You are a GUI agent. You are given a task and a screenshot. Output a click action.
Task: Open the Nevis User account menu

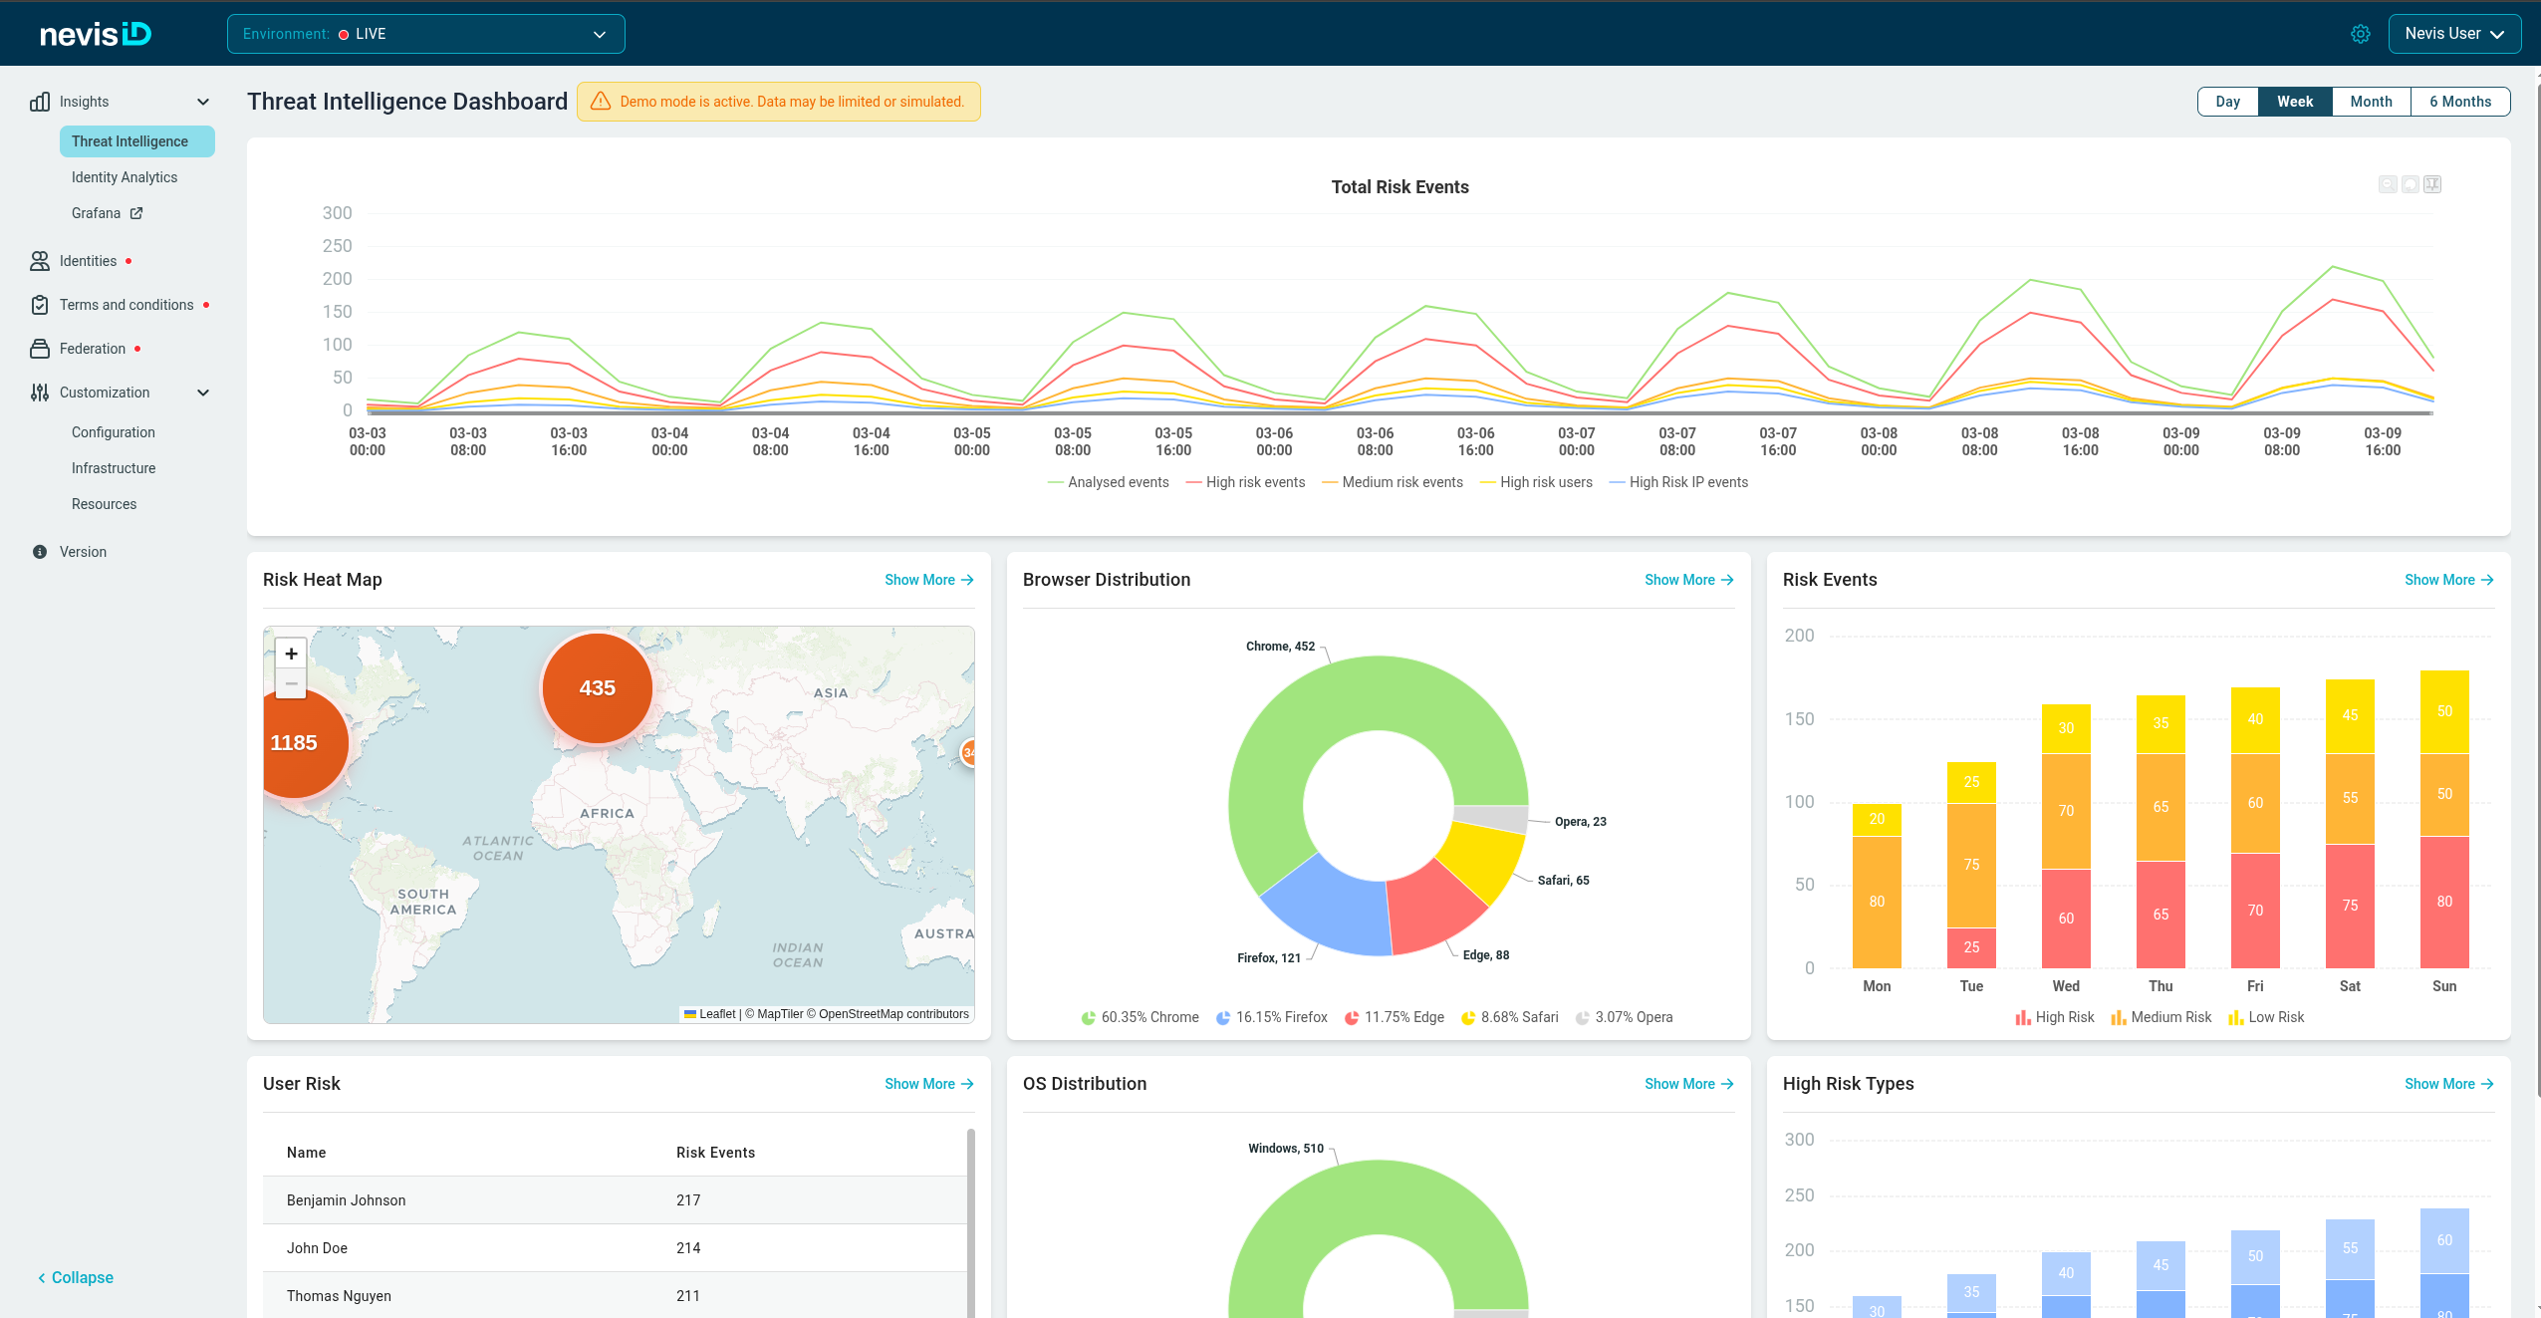[2454, 34]
